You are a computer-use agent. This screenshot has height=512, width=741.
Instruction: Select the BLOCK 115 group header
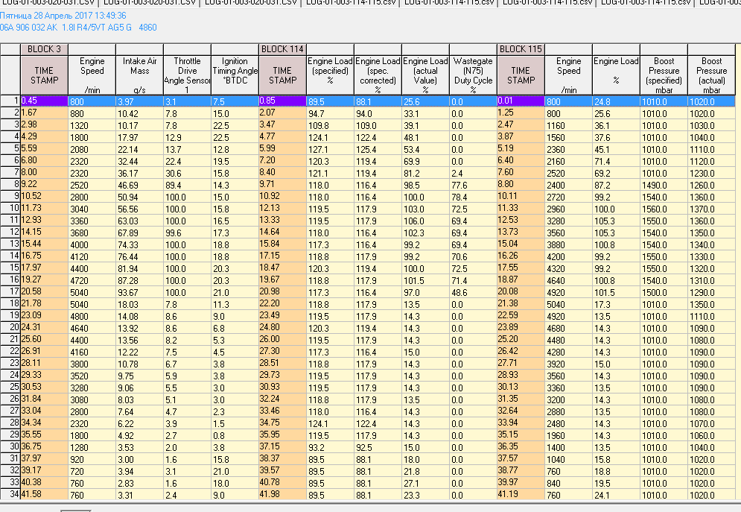click(521, 49)
